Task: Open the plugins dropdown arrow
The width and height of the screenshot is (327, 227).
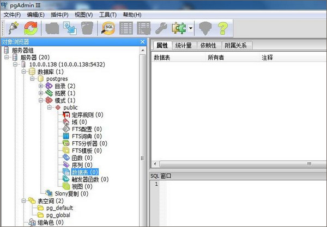Action: [191, 28]
